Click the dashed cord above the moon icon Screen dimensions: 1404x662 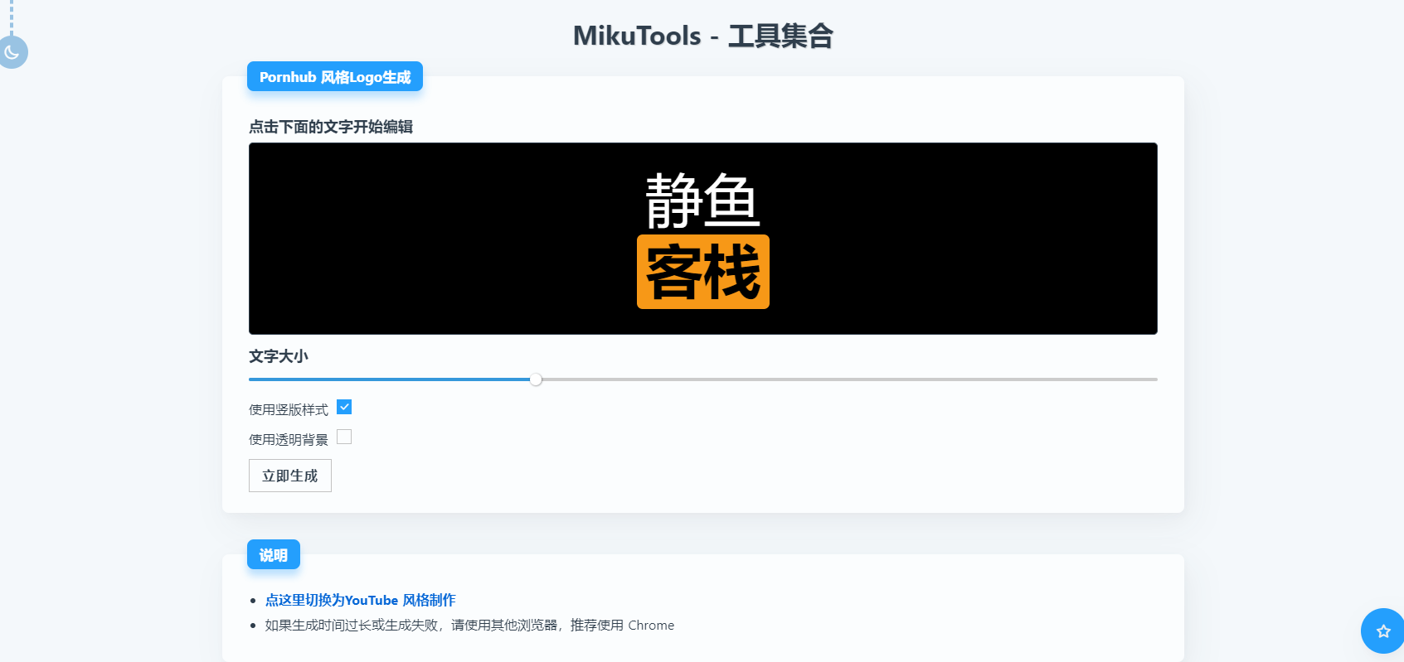(x=12, y=17)
